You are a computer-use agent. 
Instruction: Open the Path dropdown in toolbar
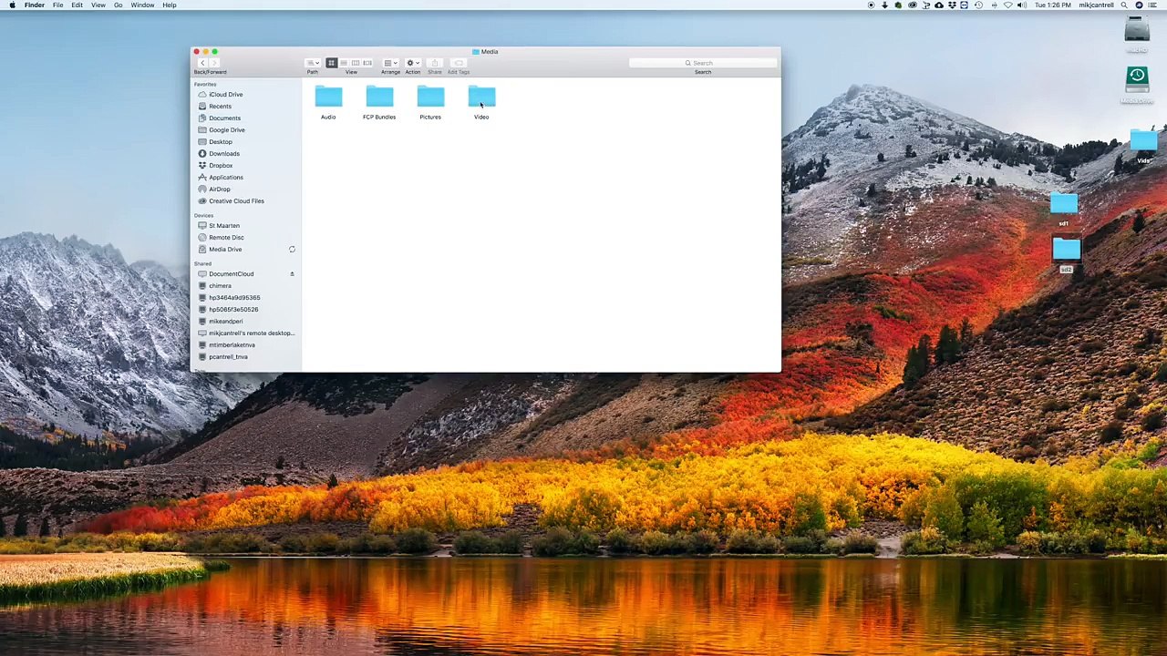tap(313, 63)
